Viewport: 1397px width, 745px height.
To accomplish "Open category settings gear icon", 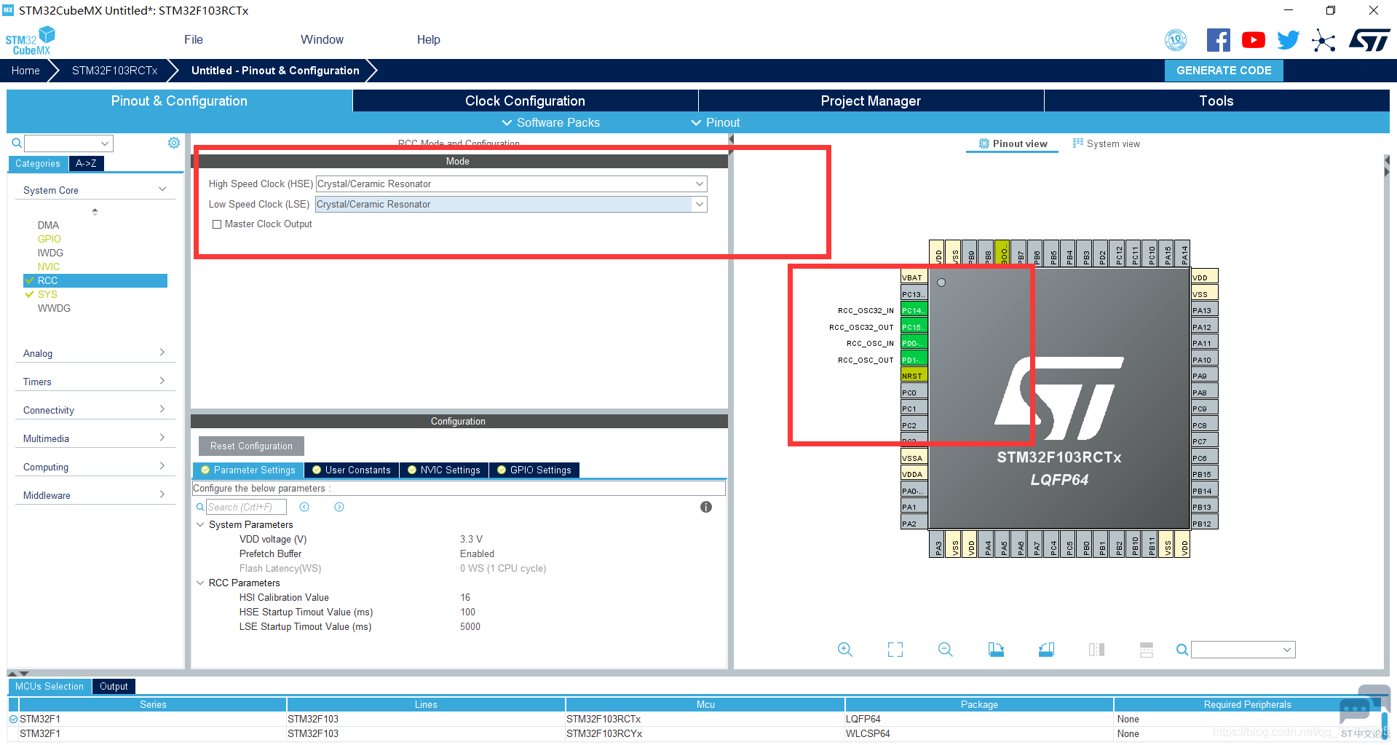I will click(174, 143).
